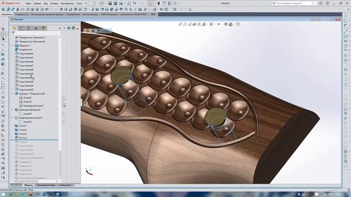Click the Select cursor tool in top toolbar
The width and height of the screenshot is (351, 197).
[x=151, y=3]
